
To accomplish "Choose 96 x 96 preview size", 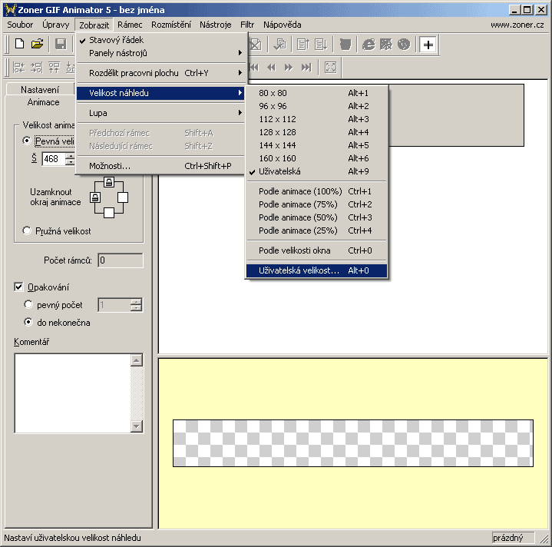I will (316, 106).
